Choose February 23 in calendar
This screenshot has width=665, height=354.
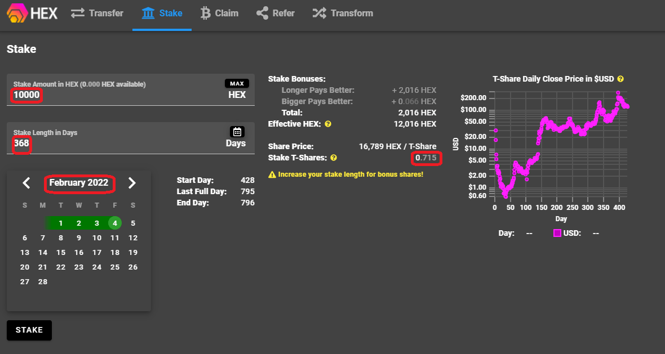79,267
